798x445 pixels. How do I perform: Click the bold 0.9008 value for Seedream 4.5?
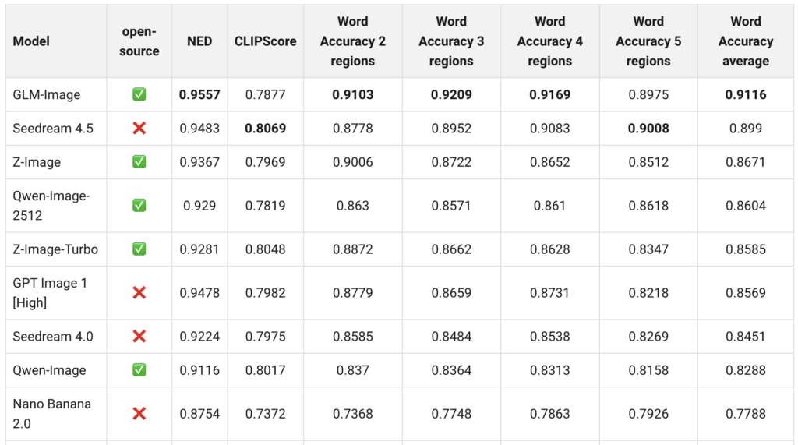pyautogui.click(x=648, y=128)
